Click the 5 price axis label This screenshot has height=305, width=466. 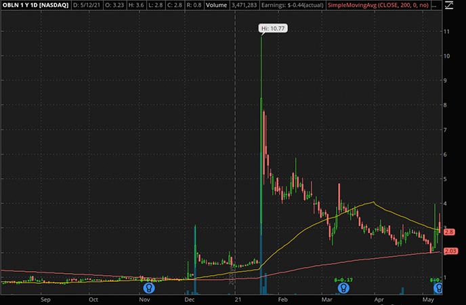pos(445,179)
